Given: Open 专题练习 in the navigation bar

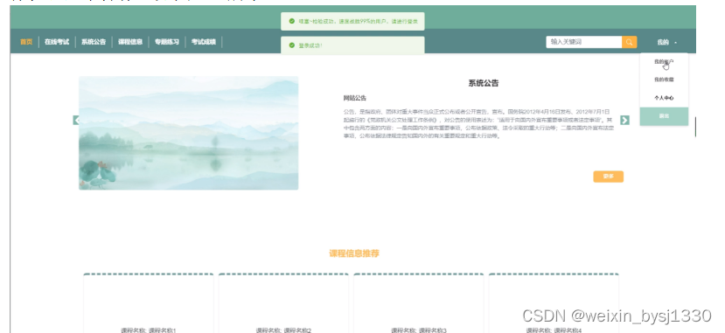Looking at the screenshot, I should [x=167, y=42].
